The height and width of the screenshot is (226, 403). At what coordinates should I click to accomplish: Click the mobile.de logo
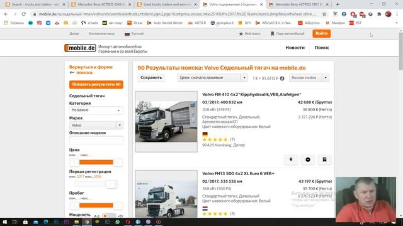pos(80,48)
